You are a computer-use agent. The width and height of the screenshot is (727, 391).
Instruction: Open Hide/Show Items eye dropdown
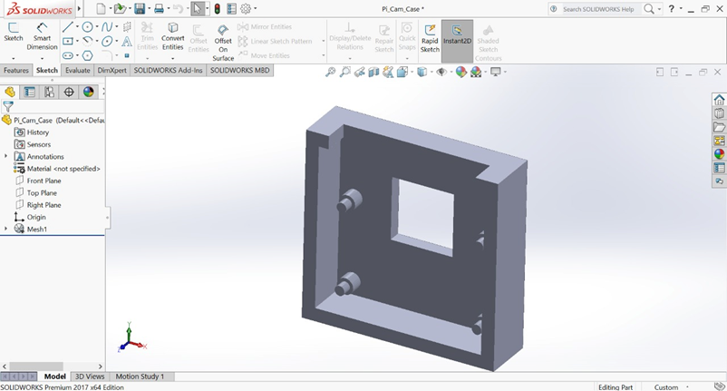[441, 72]
